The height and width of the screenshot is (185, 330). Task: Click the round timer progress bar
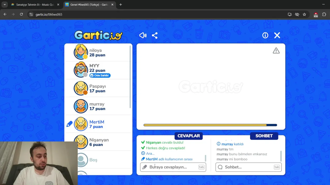(x=210, y=125)
